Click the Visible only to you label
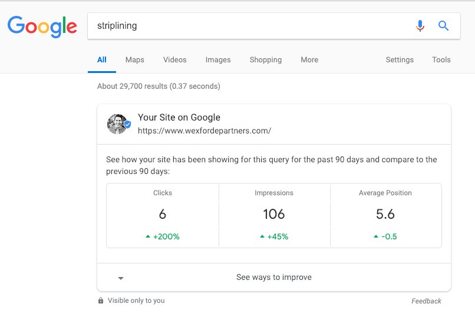 [136, 301]
